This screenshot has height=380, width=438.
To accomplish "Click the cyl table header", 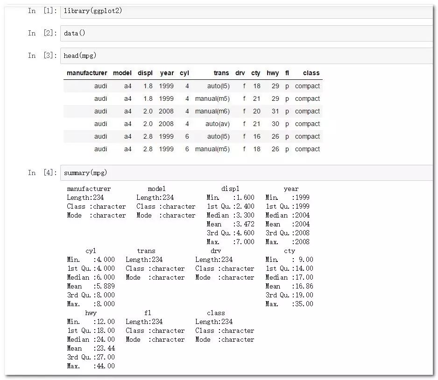I will [x=184, y=73].
